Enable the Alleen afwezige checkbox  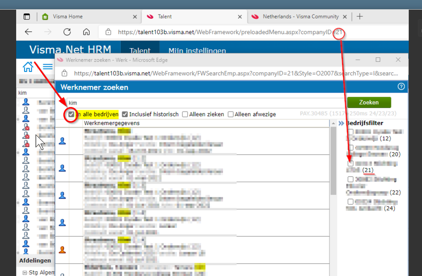click(231, 115)
